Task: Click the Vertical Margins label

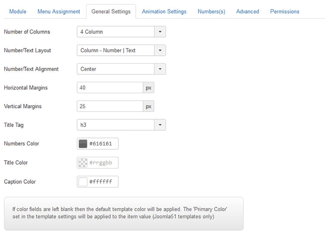Action: tap(23, 106)
